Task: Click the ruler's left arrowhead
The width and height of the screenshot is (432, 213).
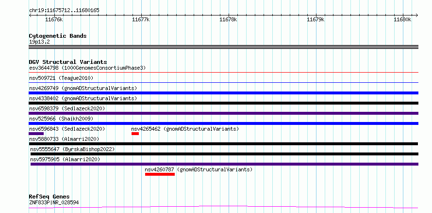Action: 30,15
